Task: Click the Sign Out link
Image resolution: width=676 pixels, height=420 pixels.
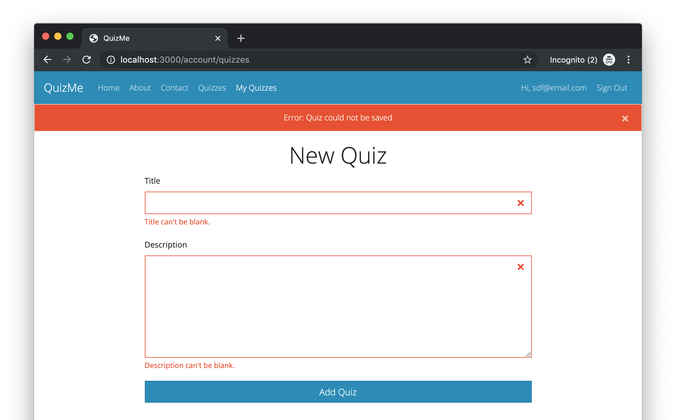Action: [612, 88]
